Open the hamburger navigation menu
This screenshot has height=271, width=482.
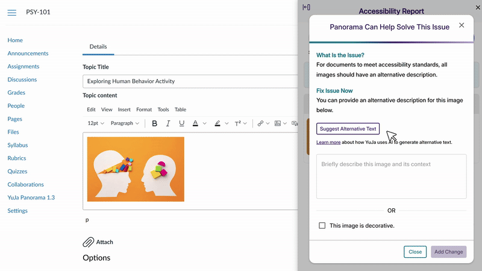click(12, 13)
